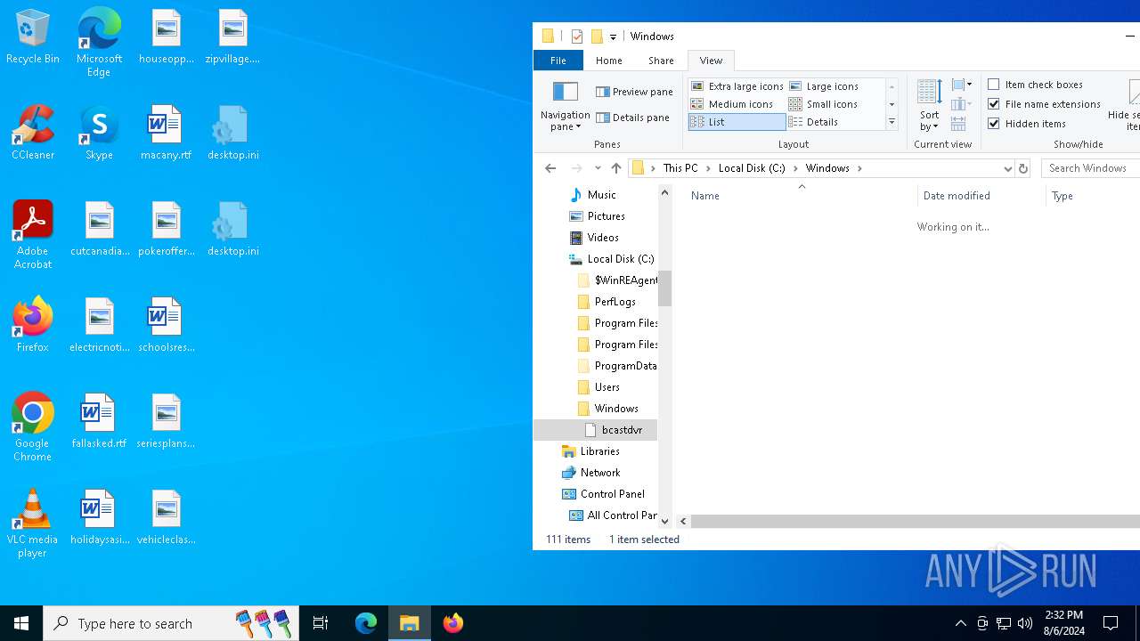Open the notification center icon

(x=1111, y=623)
